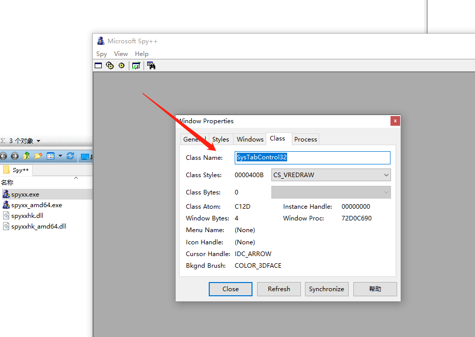Click inside the Class Name field

coord(312,157)
